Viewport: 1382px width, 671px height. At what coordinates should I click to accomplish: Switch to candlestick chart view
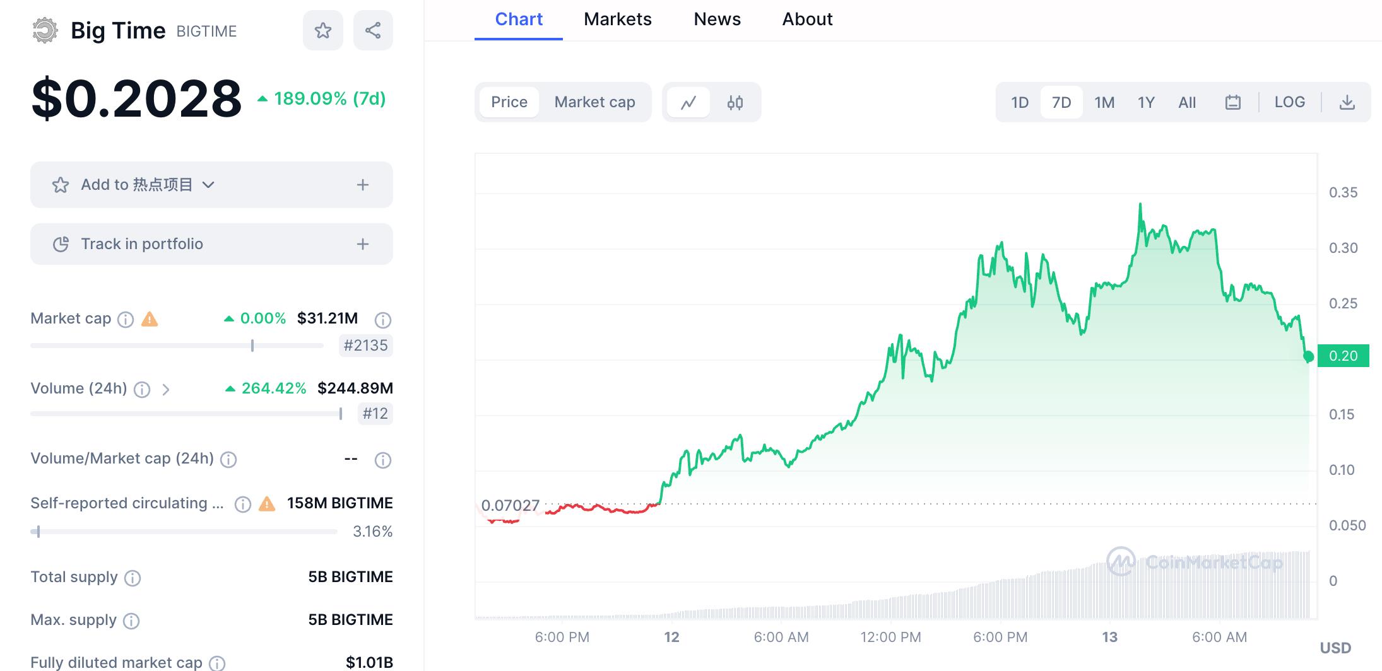pyautogui.click(x=735, y=102)
